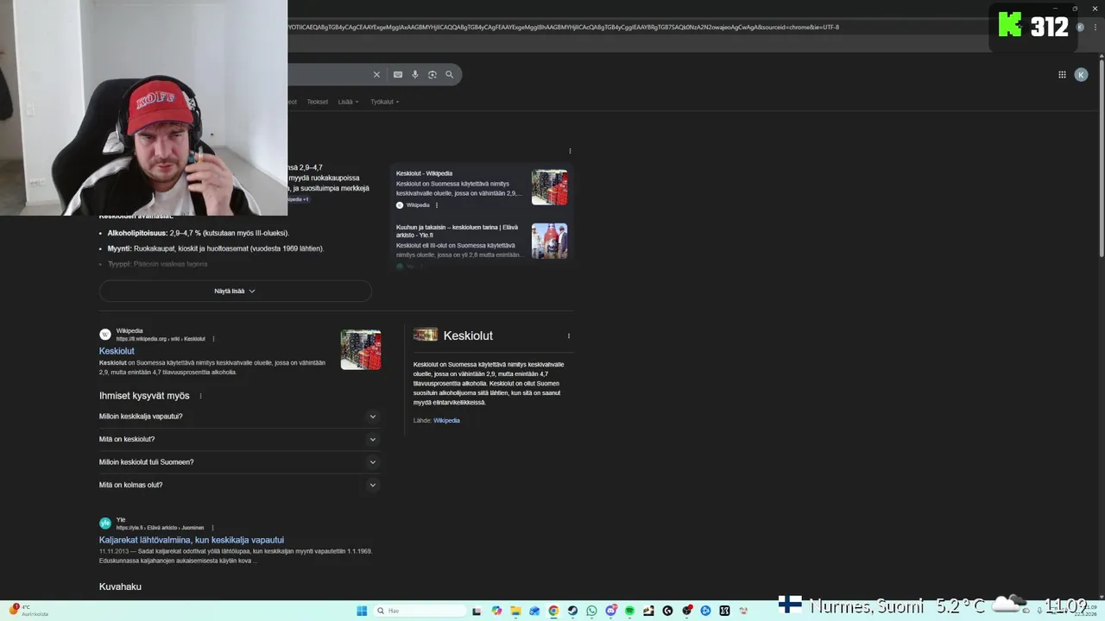
Task: Click the Kuvahaku section heading
Action: click(120, 586)
